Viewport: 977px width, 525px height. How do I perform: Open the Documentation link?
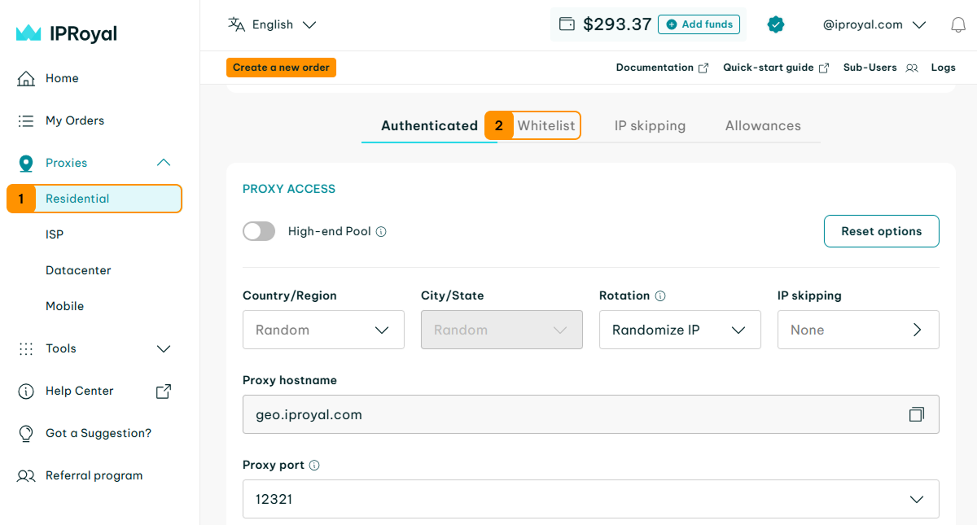click(x=655, y=68)
